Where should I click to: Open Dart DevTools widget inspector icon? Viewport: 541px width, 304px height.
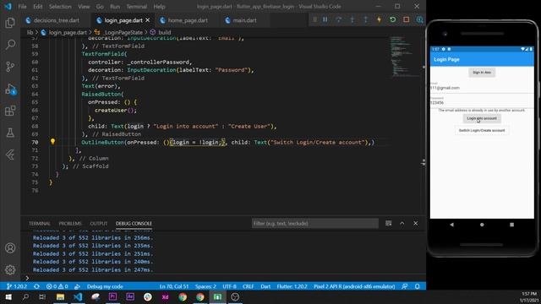point(419,19)
